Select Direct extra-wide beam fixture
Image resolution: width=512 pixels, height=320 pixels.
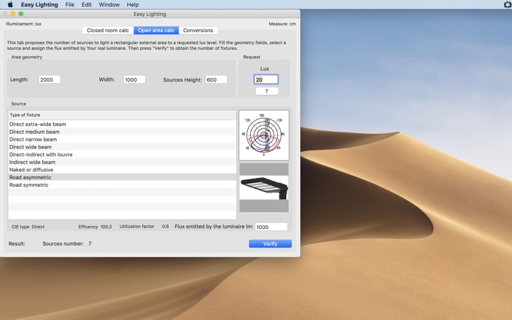click(x=122, y=124)
